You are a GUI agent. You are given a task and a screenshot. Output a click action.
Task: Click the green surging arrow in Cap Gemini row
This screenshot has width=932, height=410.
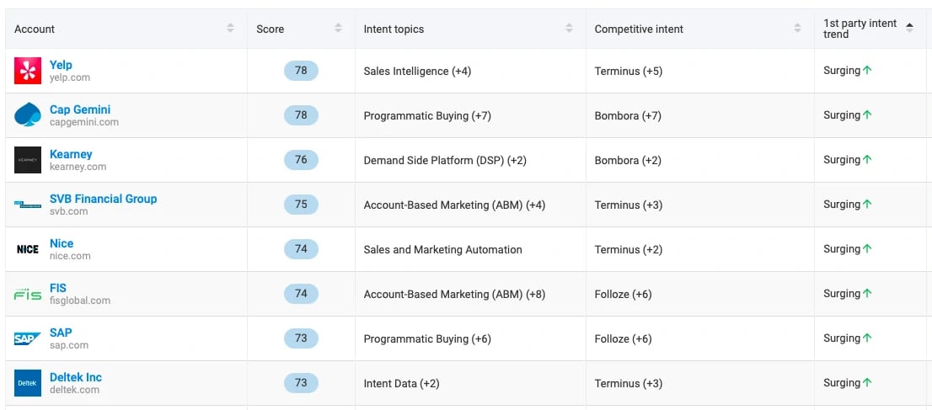[x=867, y=114]
